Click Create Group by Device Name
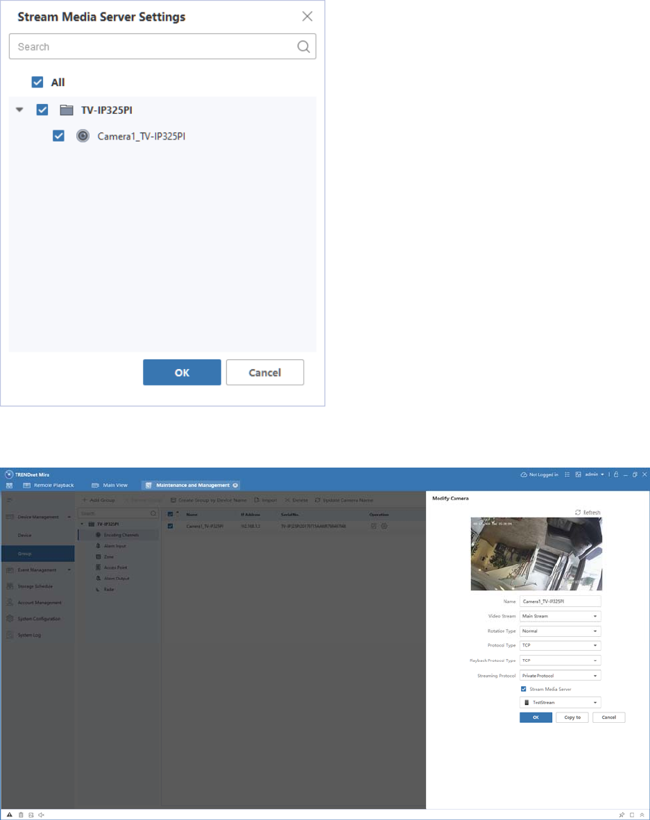The width and height of the screenshot is (650, 820). click(208, 500)
